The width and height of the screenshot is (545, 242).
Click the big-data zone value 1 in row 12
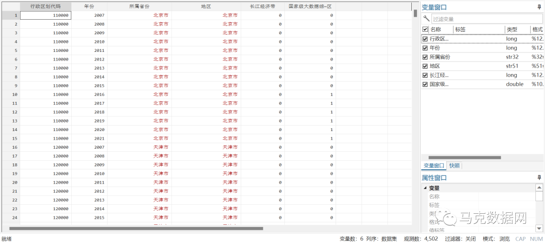(310, 112)
